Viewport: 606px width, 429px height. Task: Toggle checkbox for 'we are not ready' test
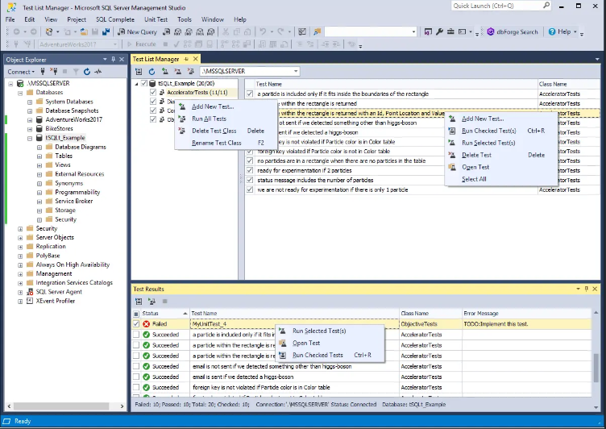point(250,190)
